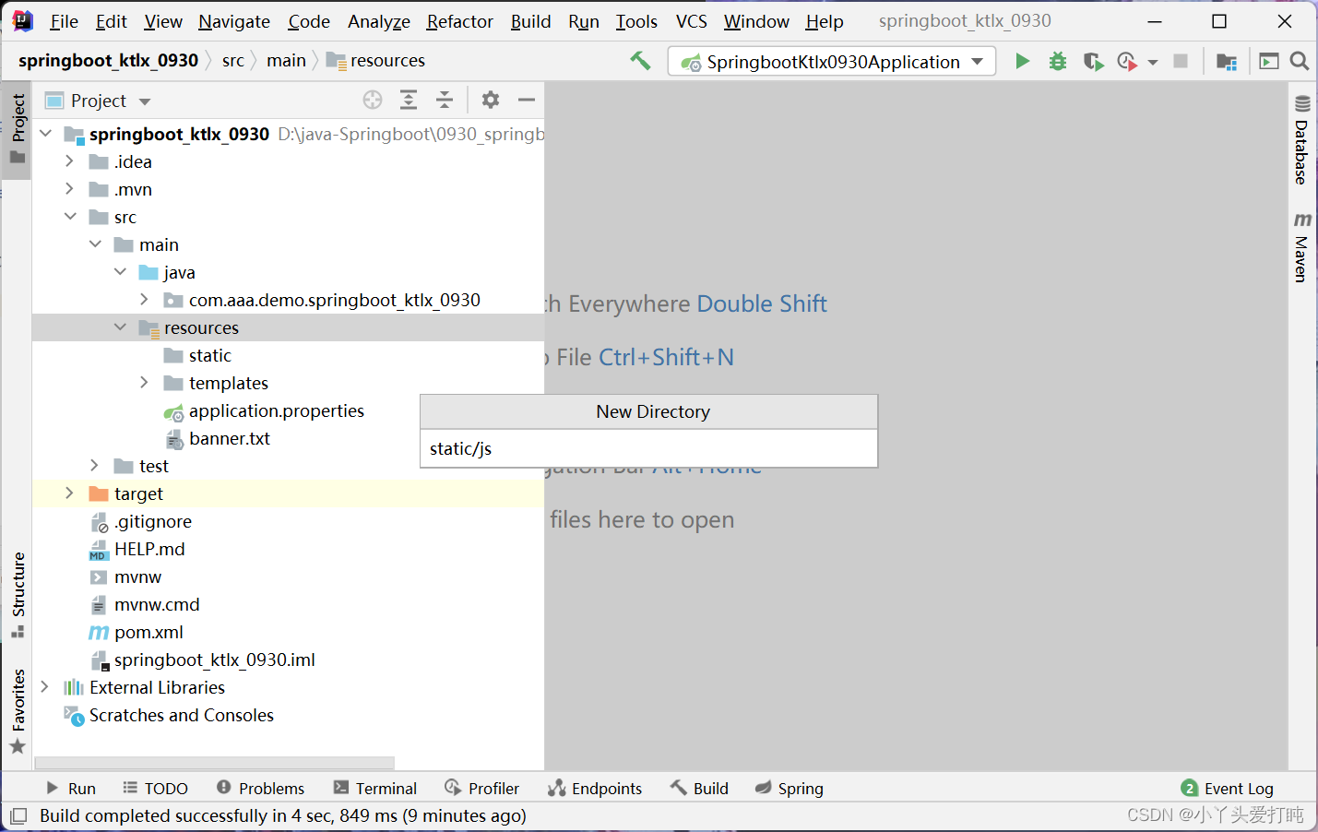Open the Build tool window
The width and height of the screenshot is (1318, 832).
click(x=699, y=789)
